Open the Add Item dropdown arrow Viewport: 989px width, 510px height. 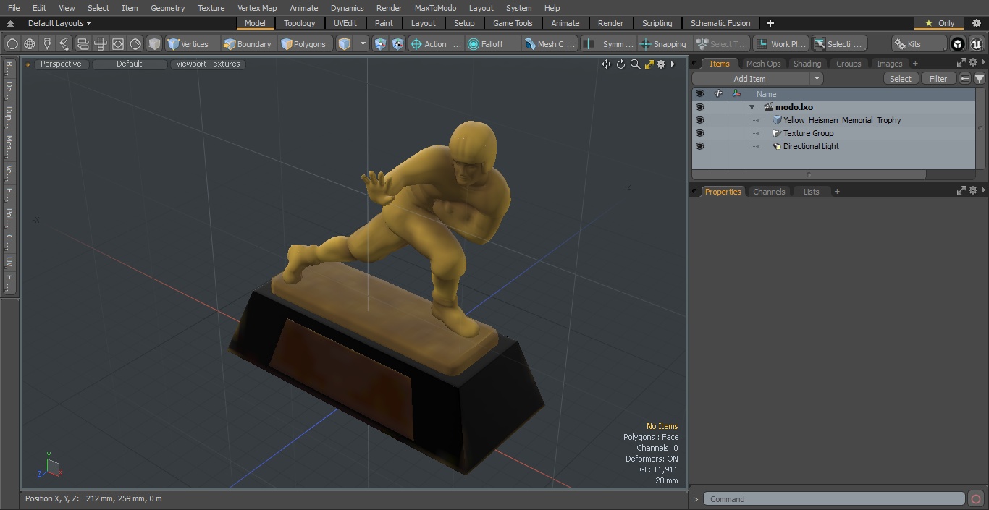click(x=817, y=79)
